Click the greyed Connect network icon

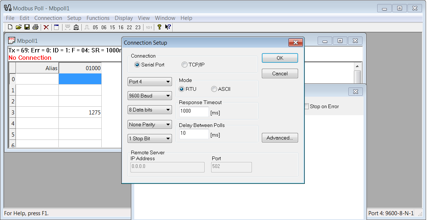[x=68, y=27]
